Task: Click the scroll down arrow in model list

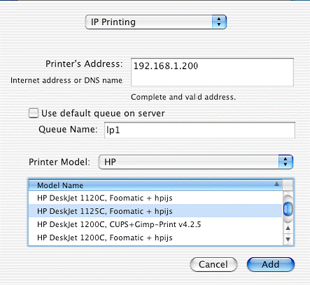Action: [x=288, y=239]
